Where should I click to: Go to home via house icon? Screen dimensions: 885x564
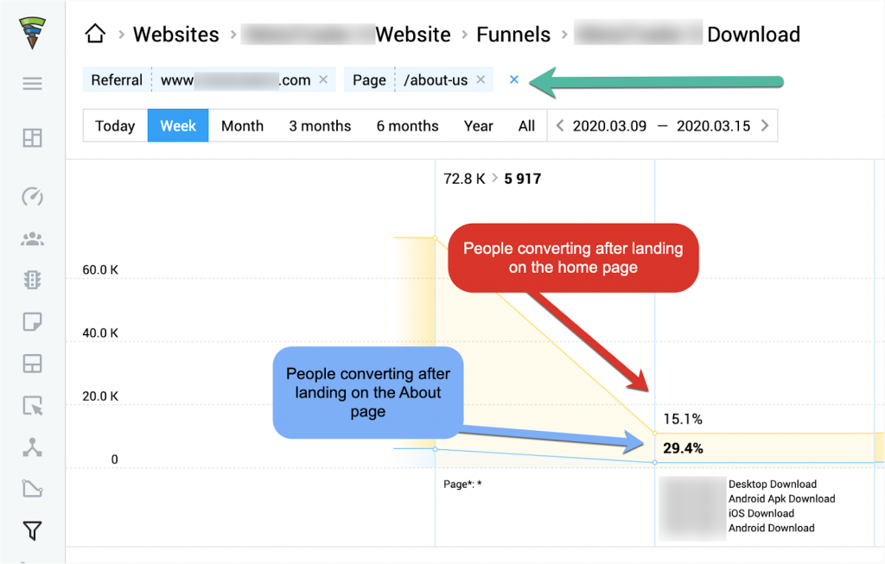[x=95, y=34]
